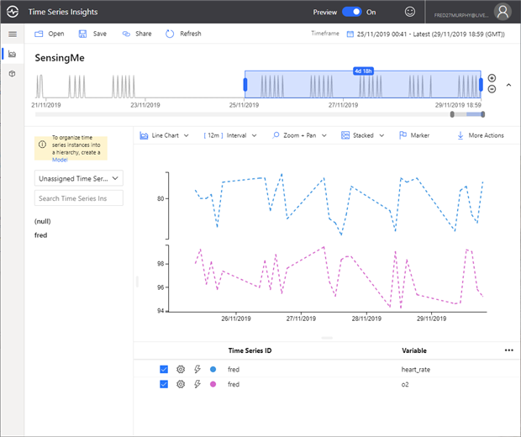Select the Model cube icon in the sidebar
This screenshot has height=437, width=521.
click(x=13, y=73)
